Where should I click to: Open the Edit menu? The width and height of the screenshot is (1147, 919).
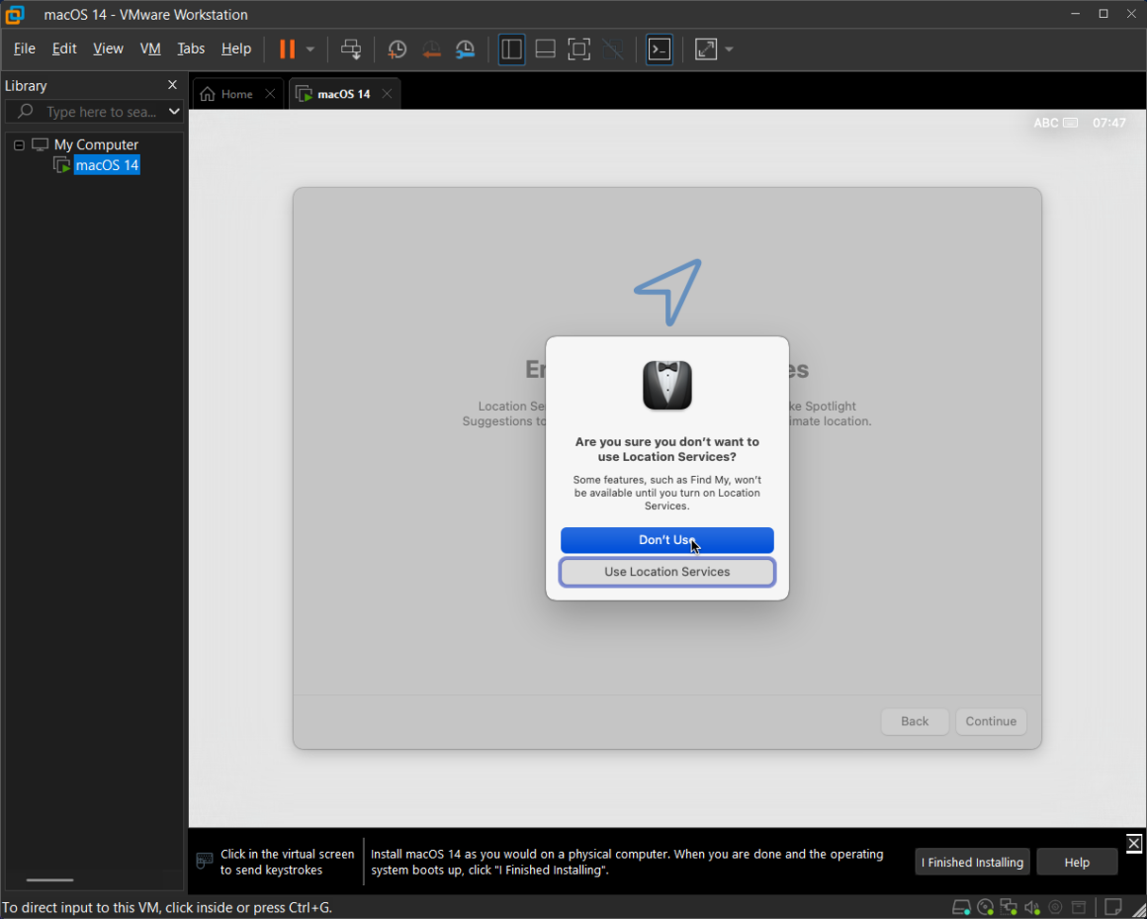tap(64, 49)
